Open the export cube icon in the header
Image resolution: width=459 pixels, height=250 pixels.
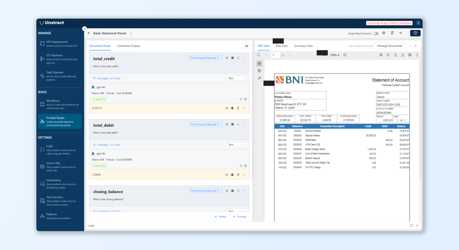415,33
